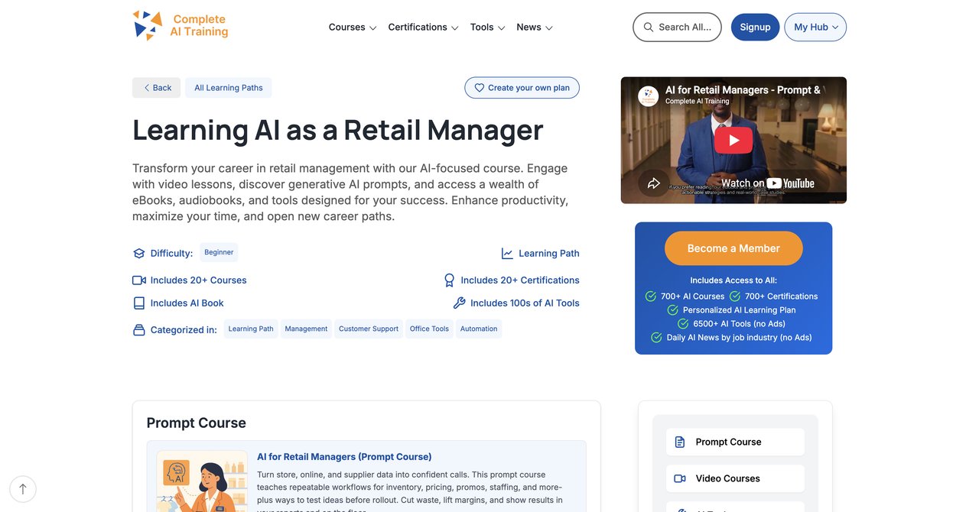Viewport: 979px width, 512px height.
Task: Click Includes AI Book text
Action: point(187,303)
